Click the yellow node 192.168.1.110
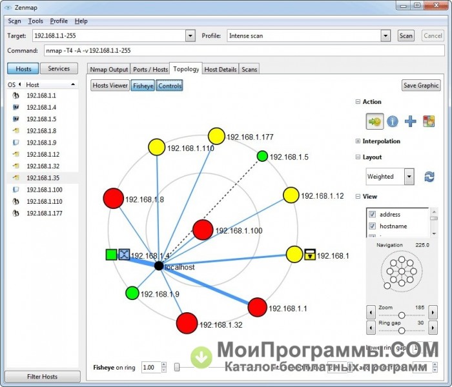Viewport: 452px width, 387px height. click(x=156, y=147)
